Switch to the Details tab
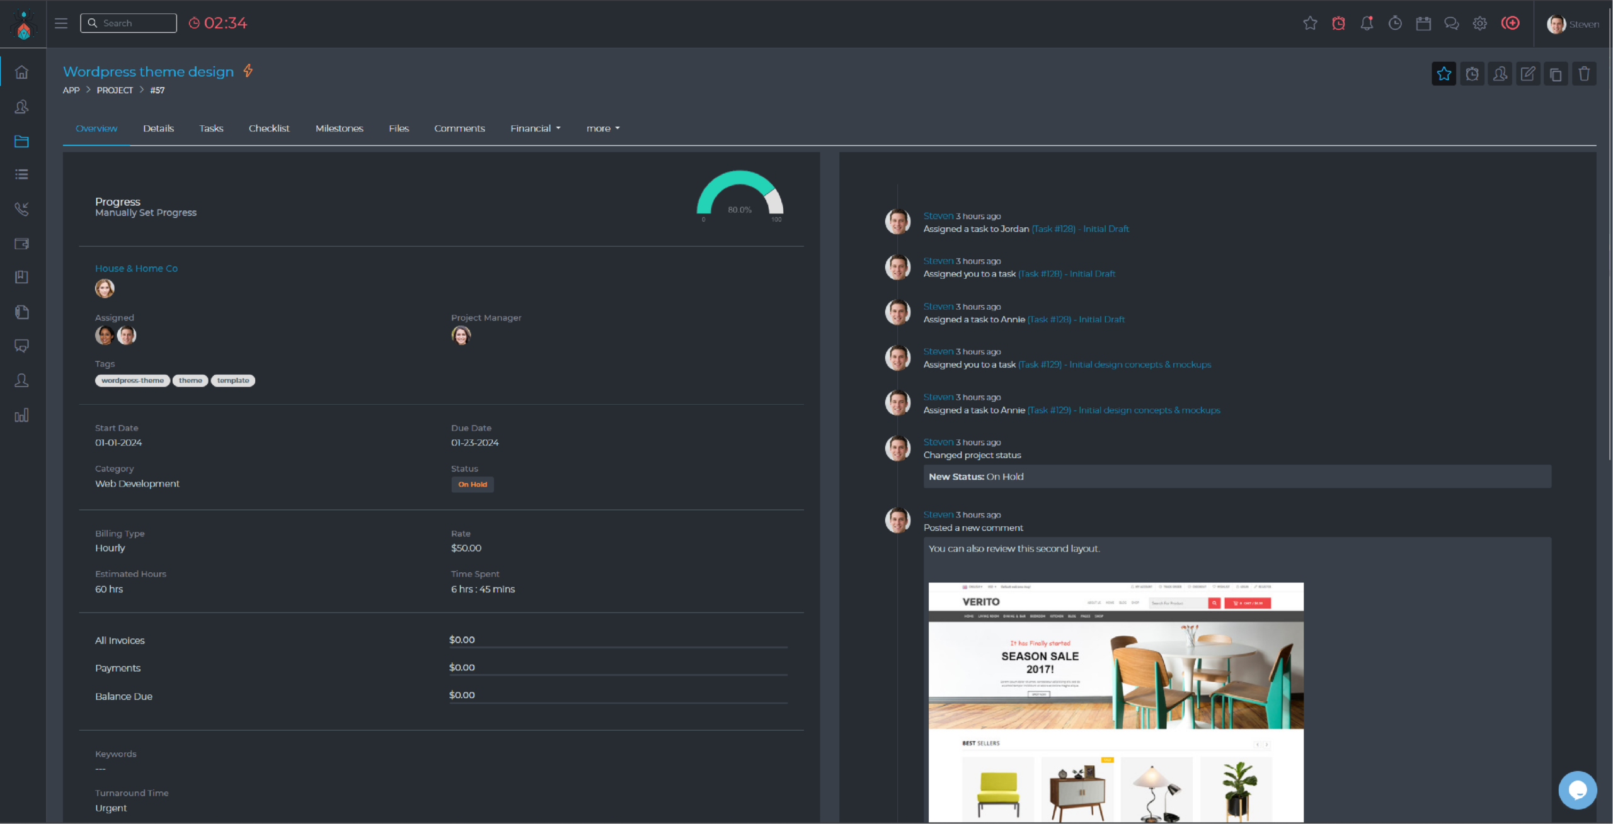This screenshot has height=824, width=1613. tap(158, 128)
